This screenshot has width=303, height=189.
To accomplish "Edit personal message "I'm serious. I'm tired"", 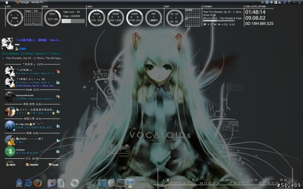I will 32,53.
